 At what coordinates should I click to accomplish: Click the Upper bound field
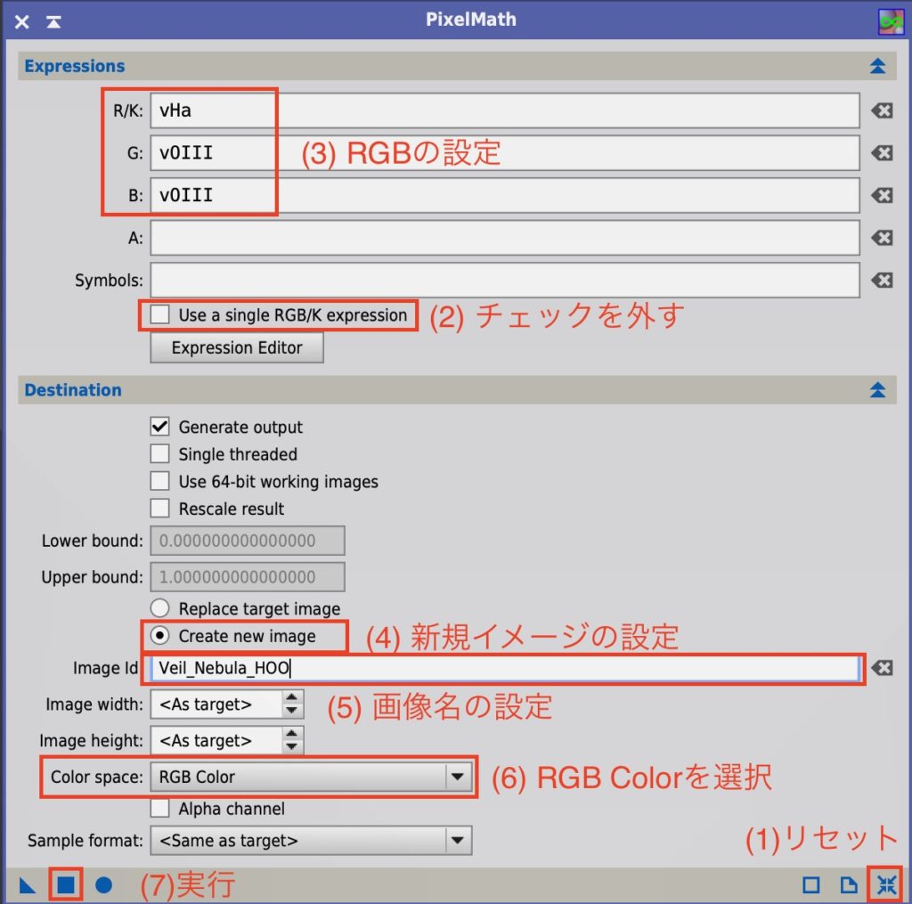click(248, 577)
